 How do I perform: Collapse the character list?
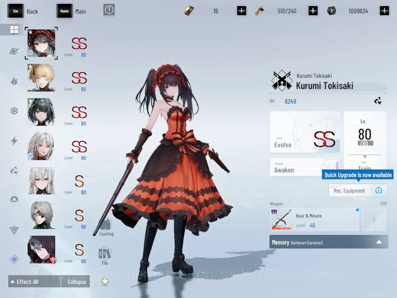(76, 282)
